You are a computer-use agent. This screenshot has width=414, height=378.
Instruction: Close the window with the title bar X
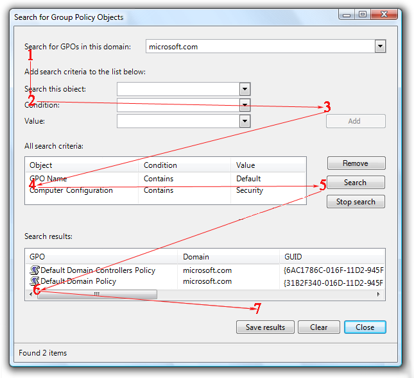point(384,15)
